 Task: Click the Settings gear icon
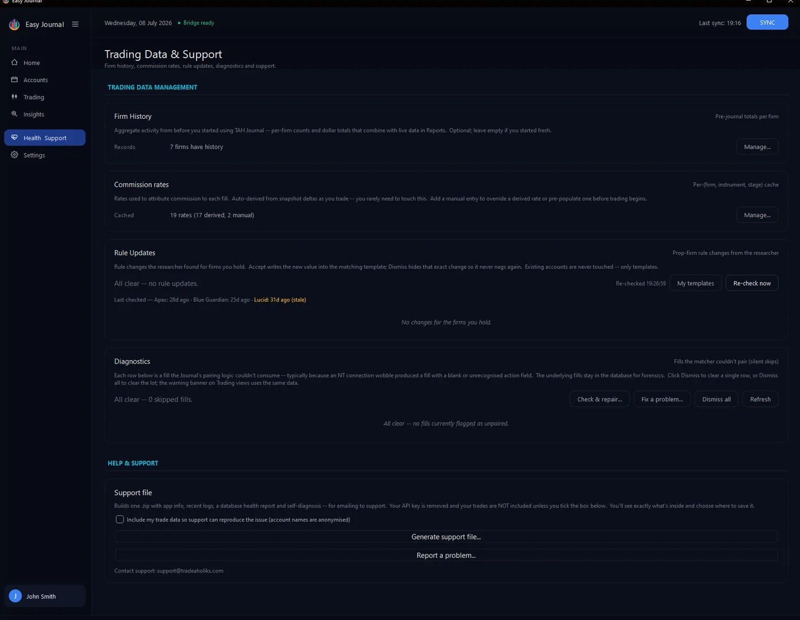pyautogui.click(x=14, y=155)
